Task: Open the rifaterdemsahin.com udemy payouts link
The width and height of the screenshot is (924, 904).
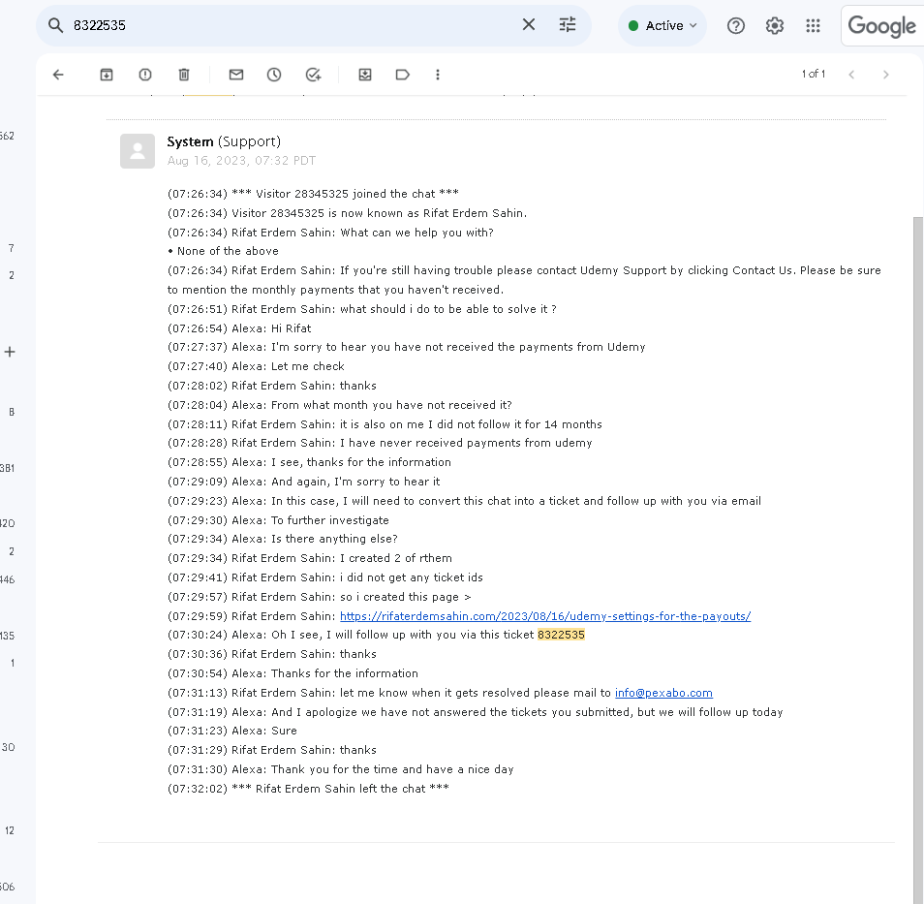Action: (545, 616)
